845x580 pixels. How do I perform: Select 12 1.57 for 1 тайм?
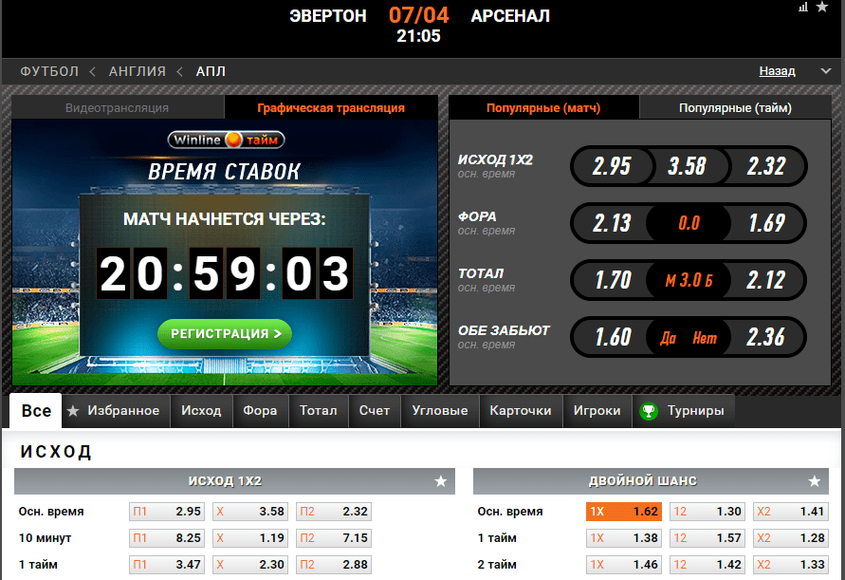pyautogui.click(x=707, y=538)
